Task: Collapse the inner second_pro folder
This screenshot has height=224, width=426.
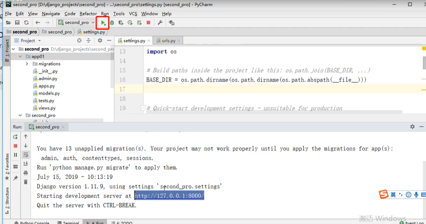Action: click(20, 115)
